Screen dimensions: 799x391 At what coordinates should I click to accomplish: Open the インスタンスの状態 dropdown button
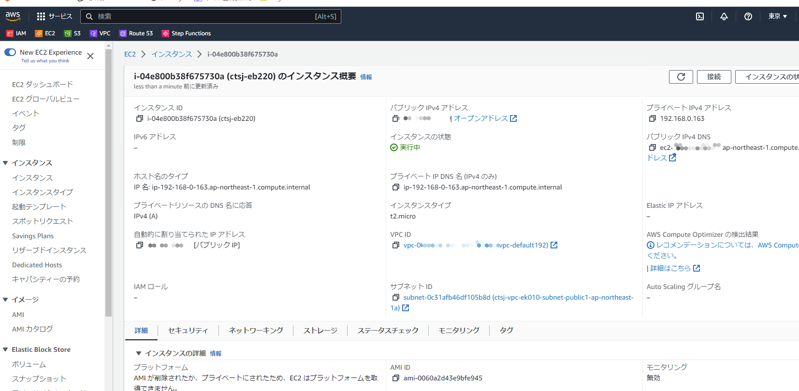tap(767, 77)
